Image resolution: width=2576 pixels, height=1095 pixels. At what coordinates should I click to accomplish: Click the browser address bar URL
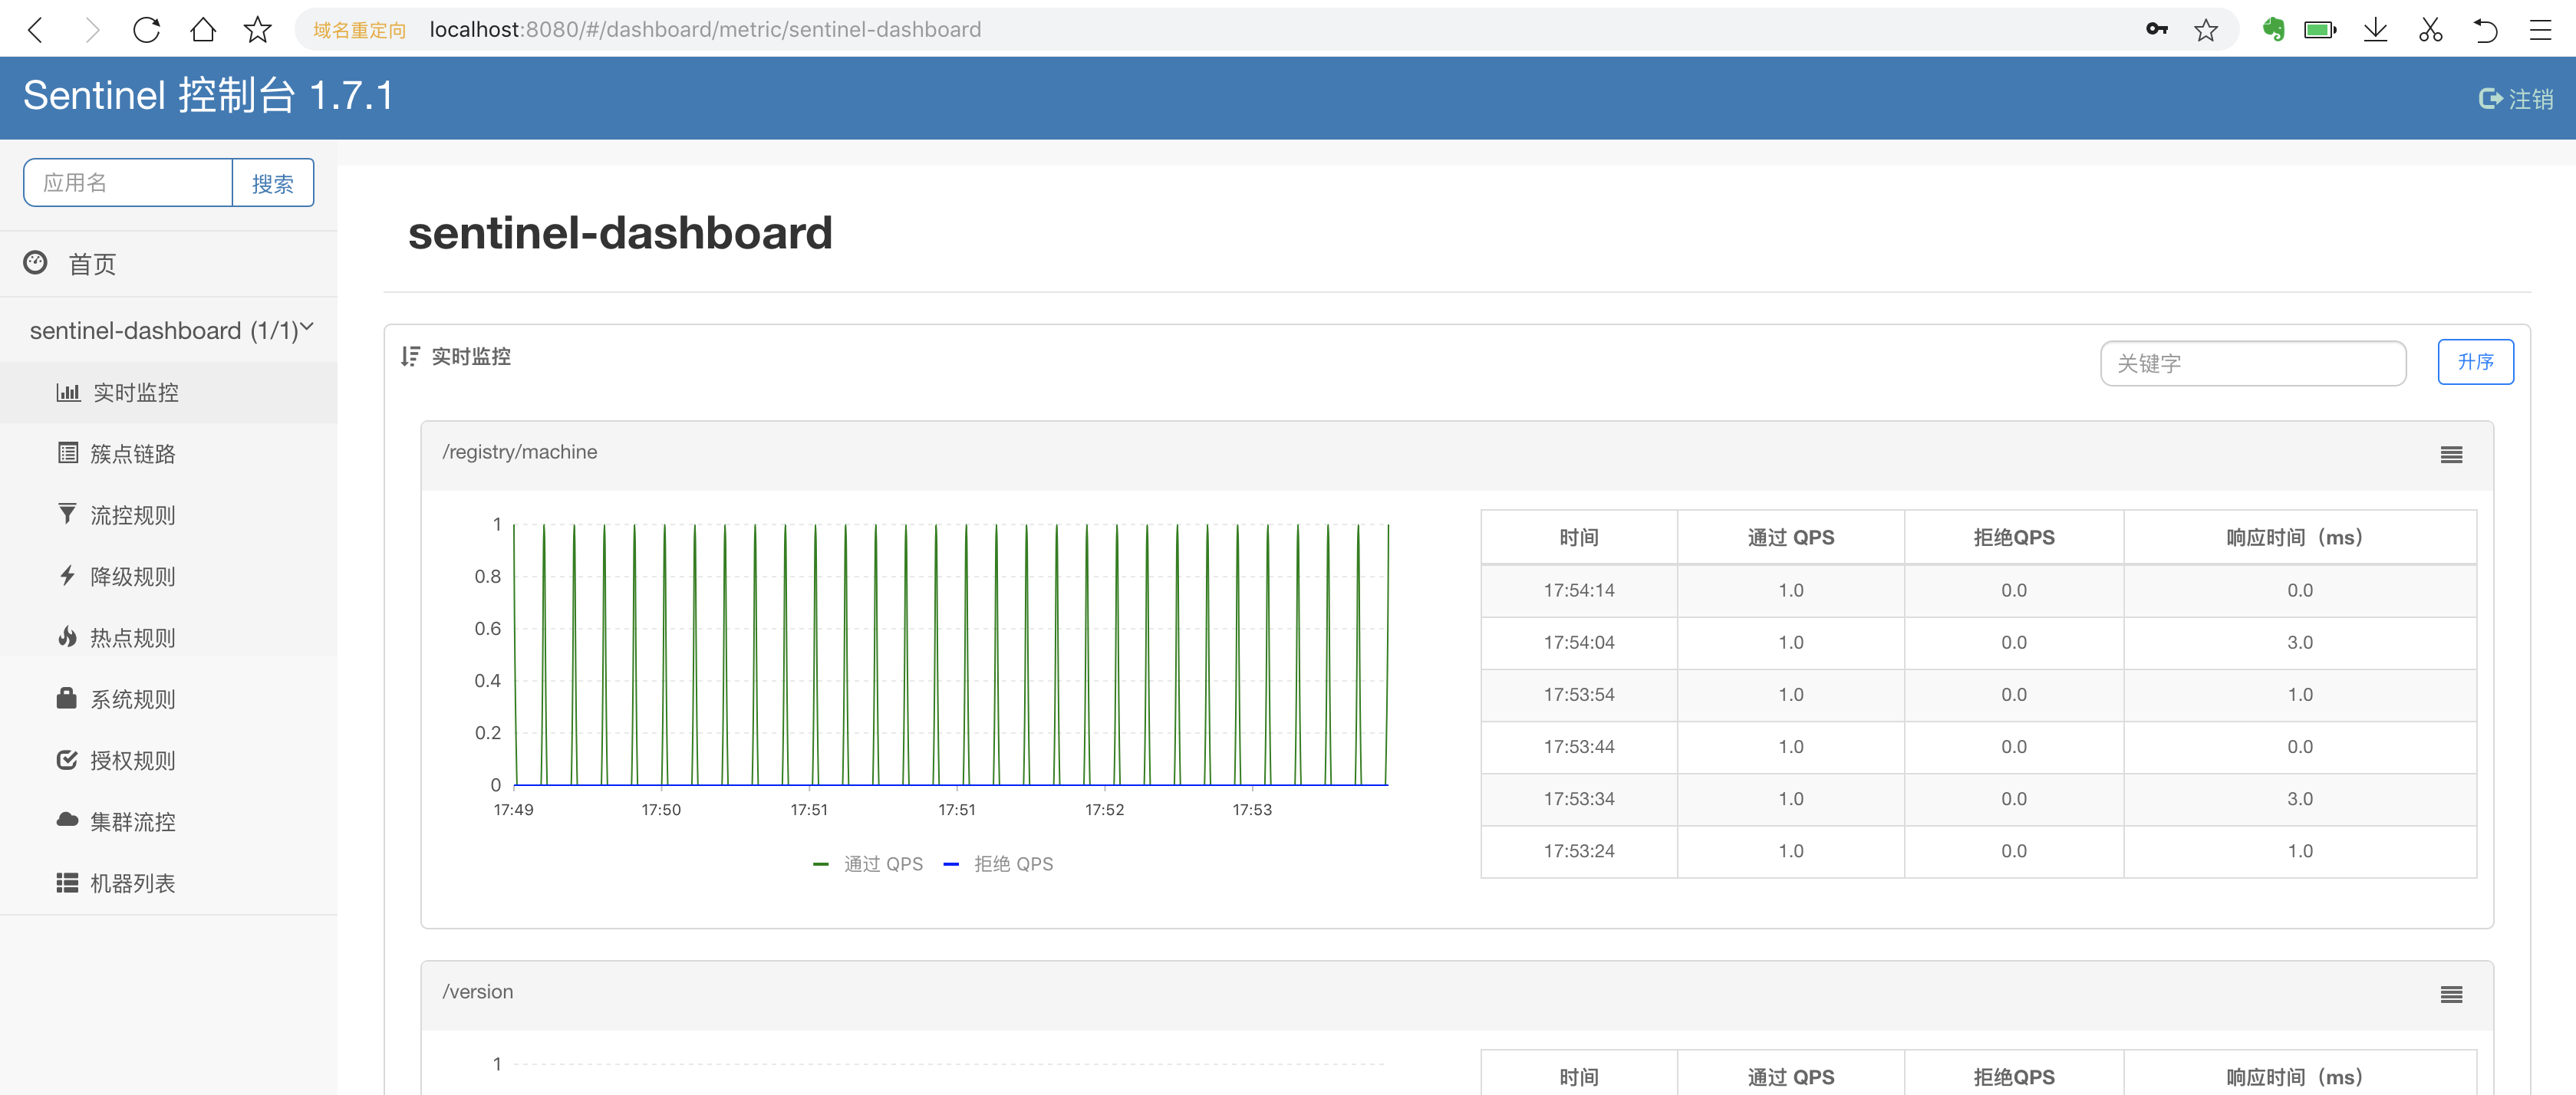[x=705, y=30]
